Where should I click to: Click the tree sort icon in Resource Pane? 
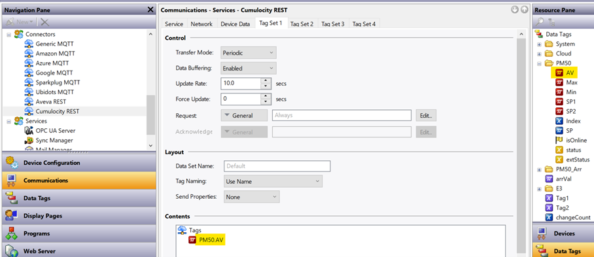pos(551,22)
